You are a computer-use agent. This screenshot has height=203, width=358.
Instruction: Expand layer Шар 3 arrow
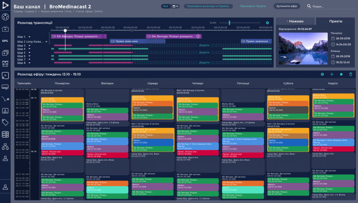(x=29, y=45)
